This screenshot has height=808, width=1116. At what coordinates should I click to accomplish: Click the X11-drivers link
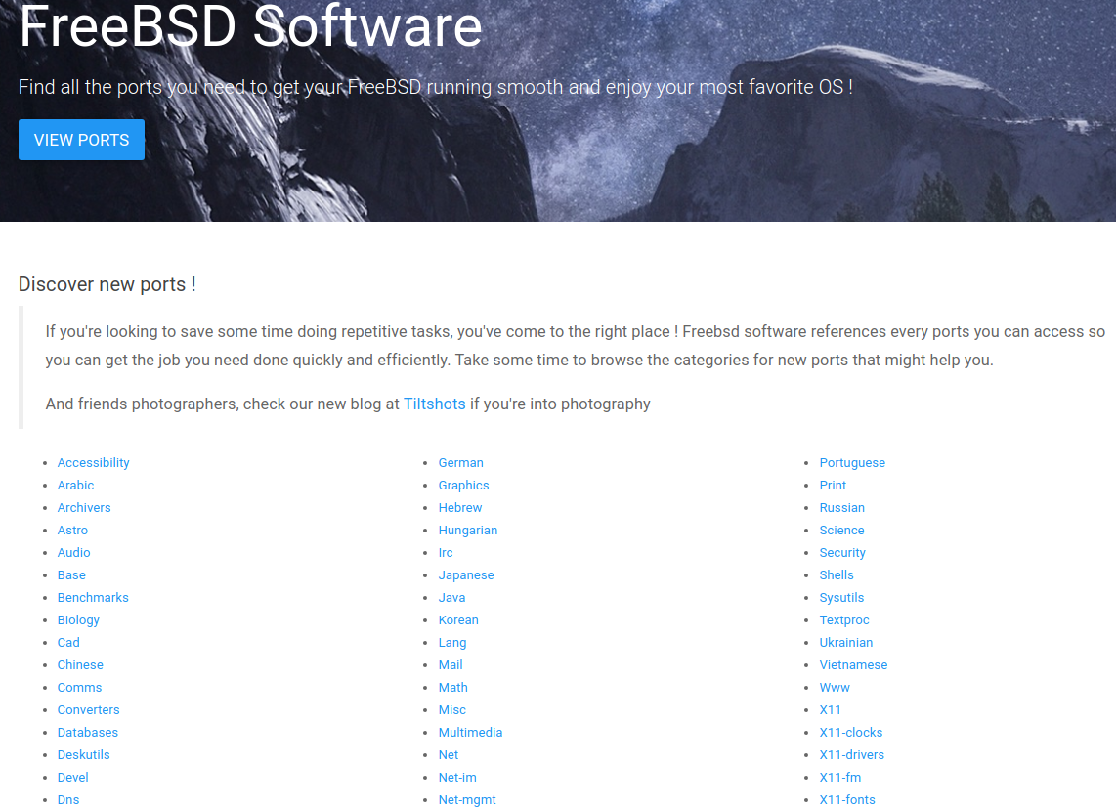pyautogui.click(x=851, y=755)
